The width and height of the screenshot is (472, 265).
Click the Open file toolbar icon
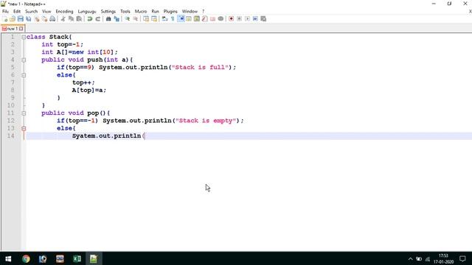tap(13, 19)
